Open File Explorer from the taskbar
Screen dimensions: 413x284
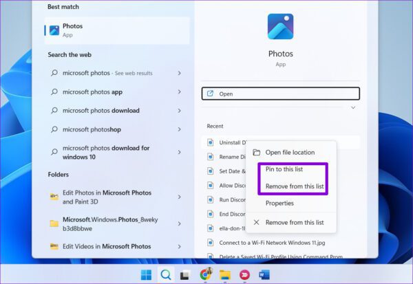(x=225, y=275)
